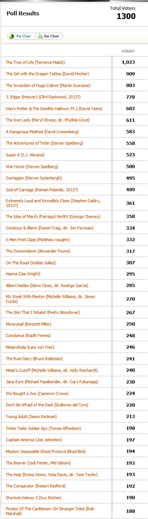This screenshot has height=519, width=148.
Task: Click the green pie chart icon
Action: click(x=12, y=36)
